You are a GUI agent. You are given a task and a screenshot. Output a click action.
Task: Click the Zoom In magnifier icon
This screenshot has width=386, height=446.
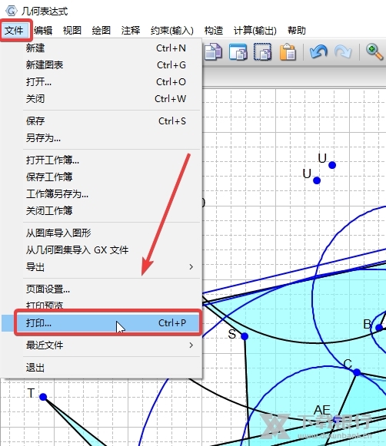(374, 51)
